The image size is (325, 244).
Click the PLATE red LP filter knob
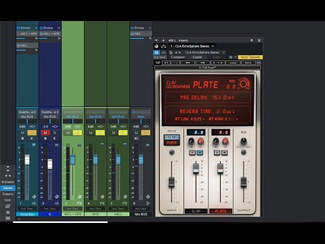pyautogui.click(x=225, y=142)
